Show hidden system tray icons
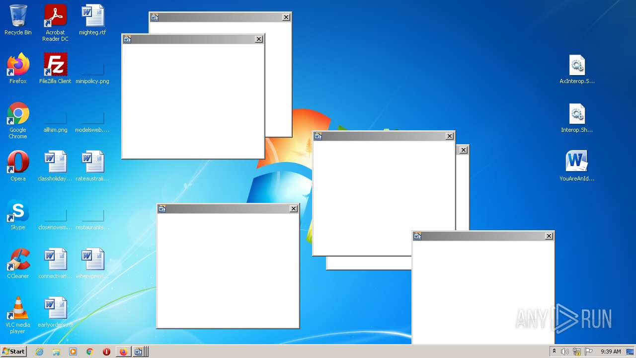This screenshot has width=636, height=358. 554,352
